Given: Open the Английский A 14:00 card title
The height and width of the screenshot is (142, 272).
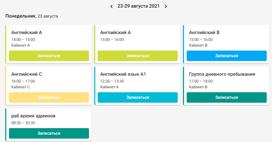Looking at the screenshot, I should coord(27,33).
